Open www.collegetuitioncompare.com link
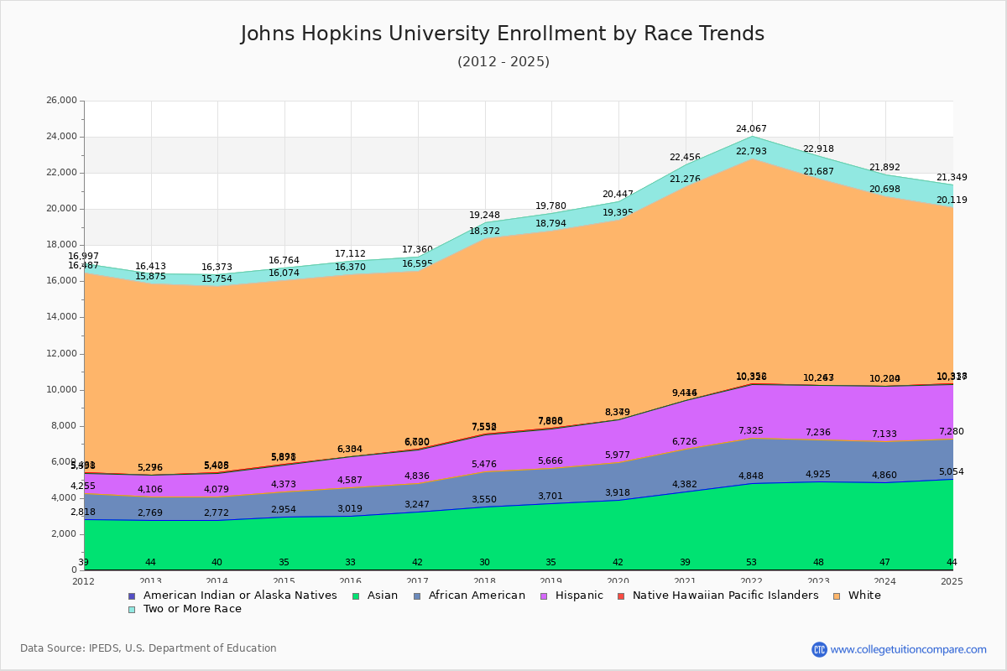 [x=909, y=648]
